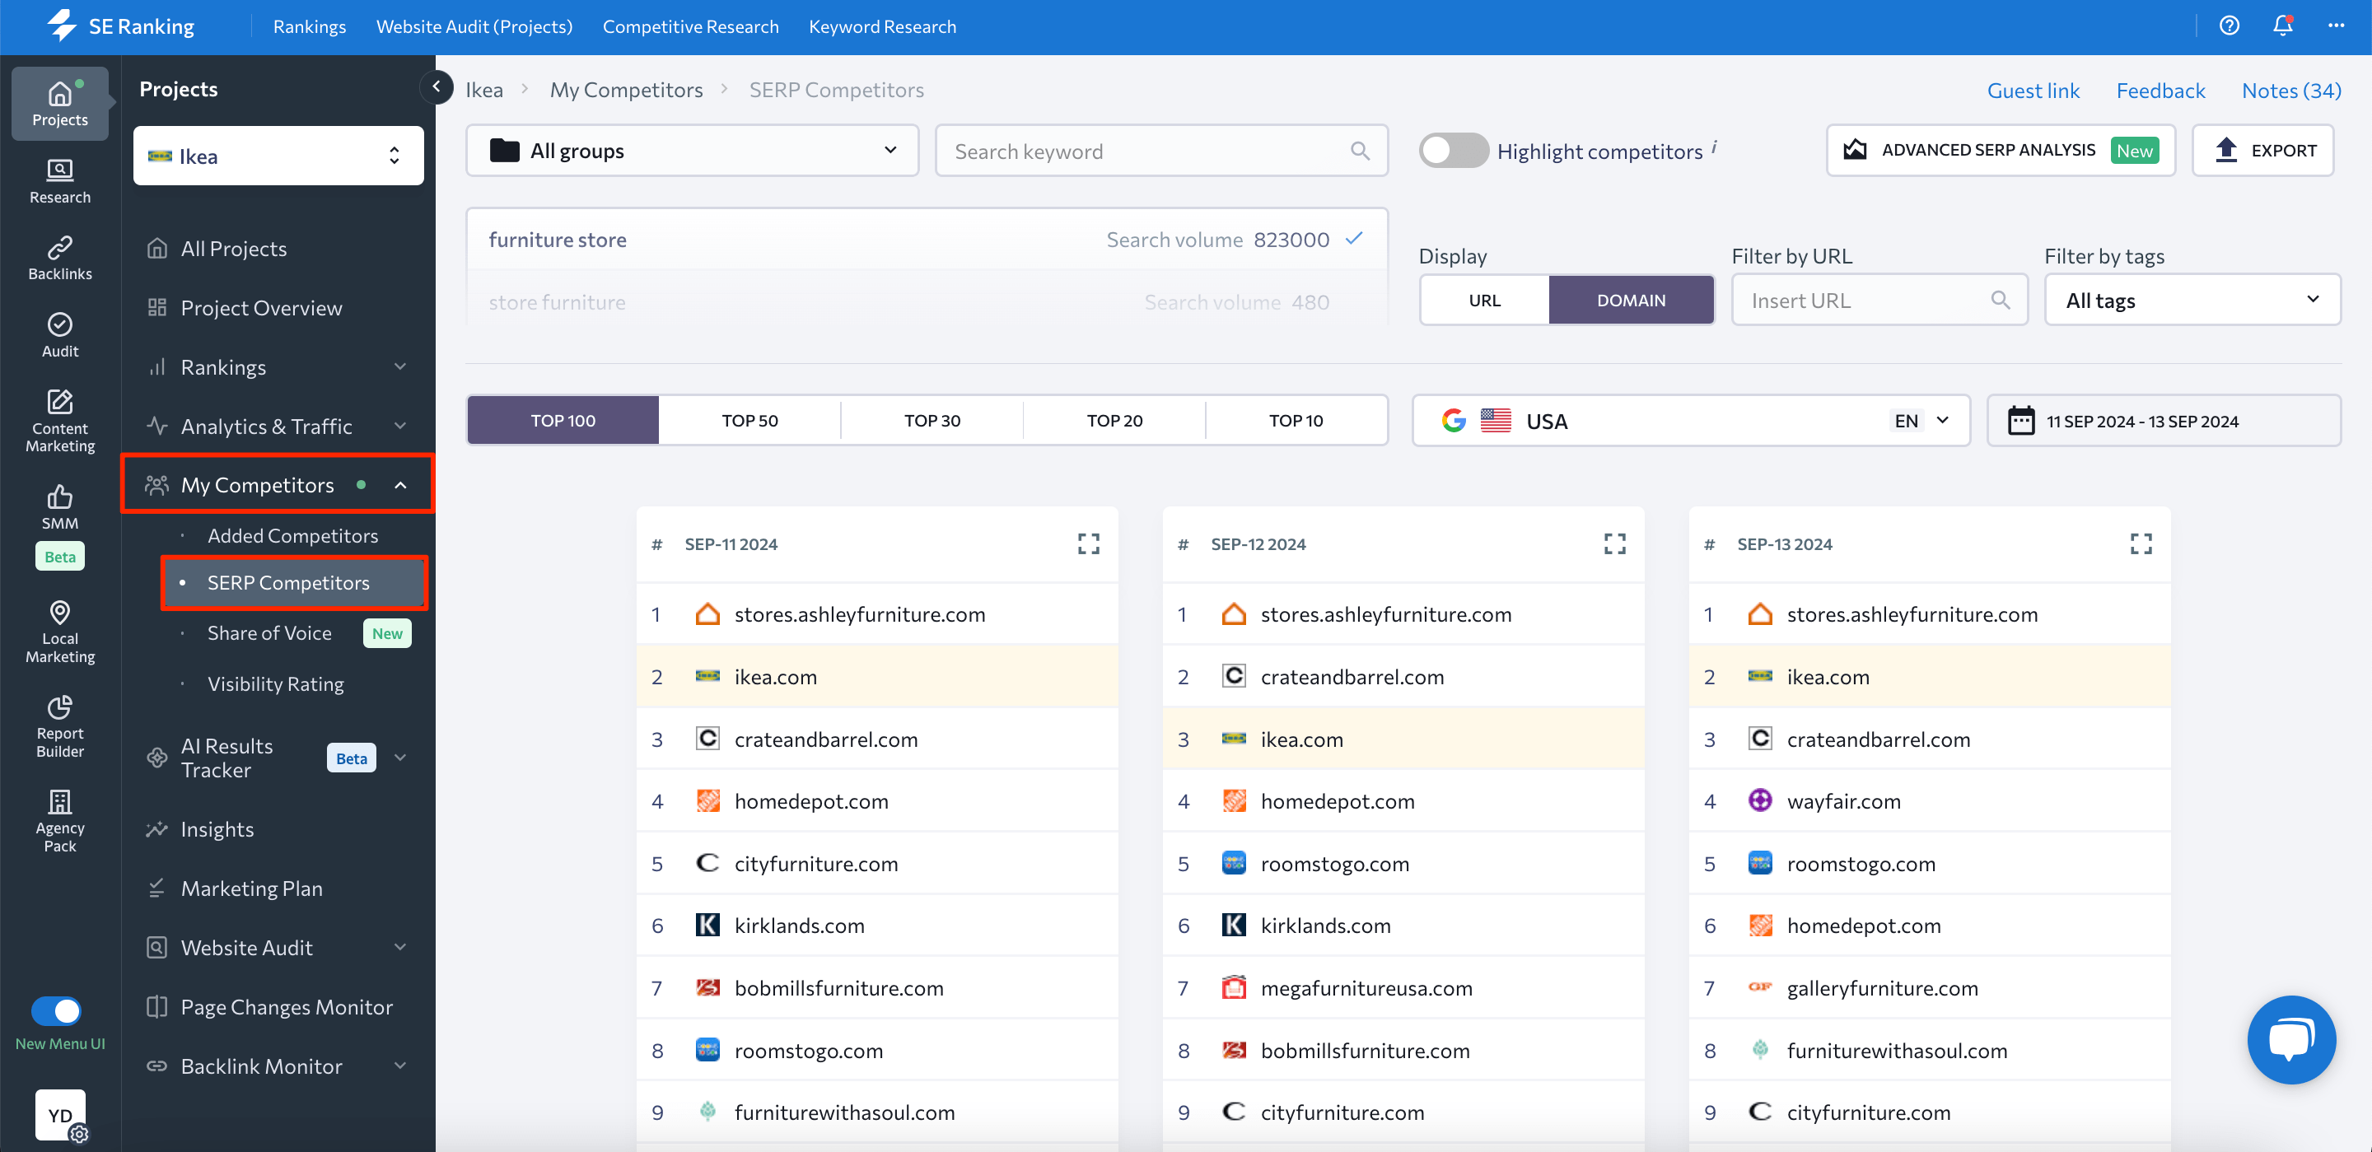Select the TOP 20 tab
Screen dimensions: 2372x1152
1114,421
